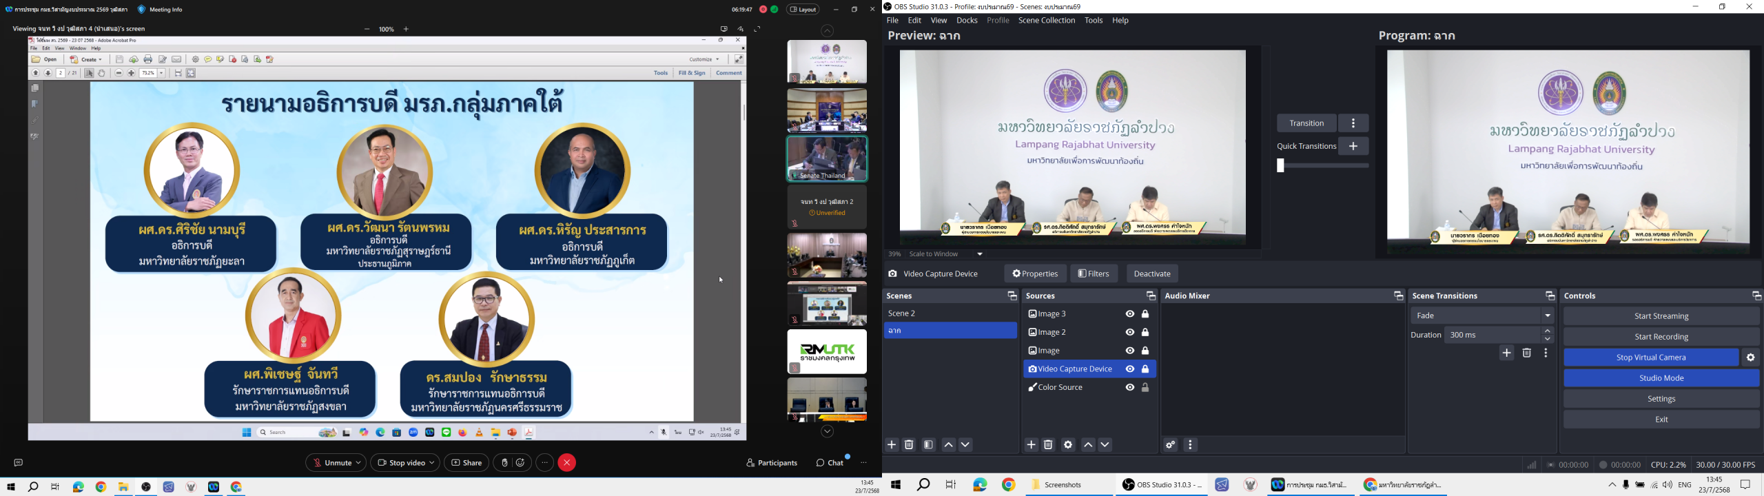The width and height of the screenshot is (1764, 496).
Task: Open OBS Docks menu
Action: point(967,21)
